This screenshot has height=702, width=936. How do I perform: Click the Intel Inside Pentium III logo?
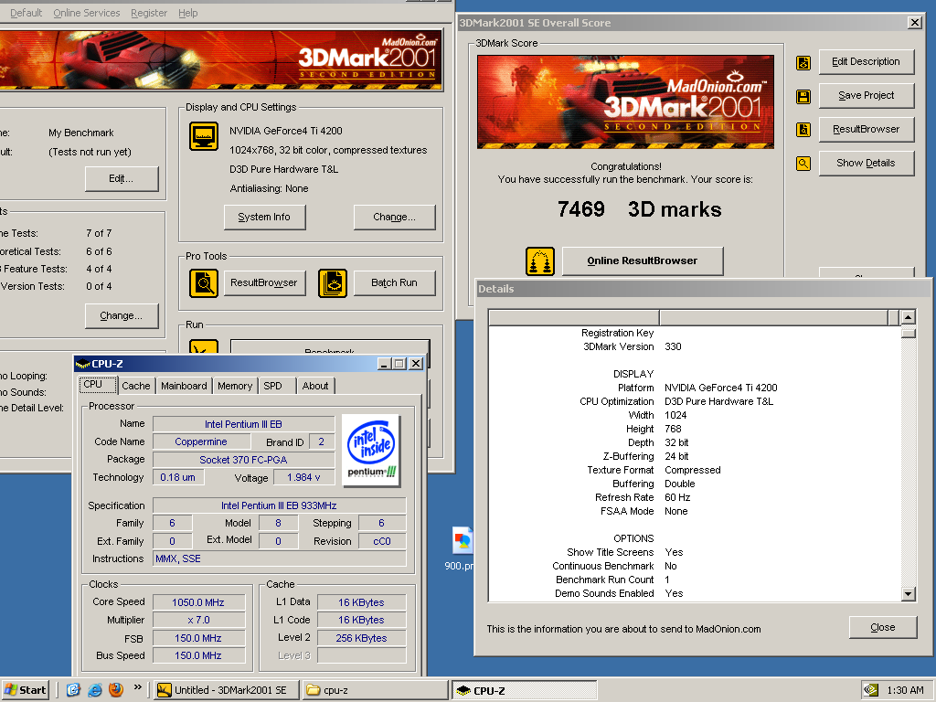(371, 450)
